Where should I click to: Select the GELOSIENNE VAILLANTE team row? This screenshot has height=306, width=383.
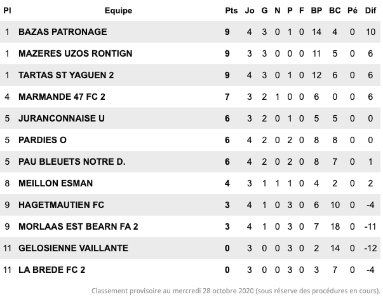[x=190, y=248]
